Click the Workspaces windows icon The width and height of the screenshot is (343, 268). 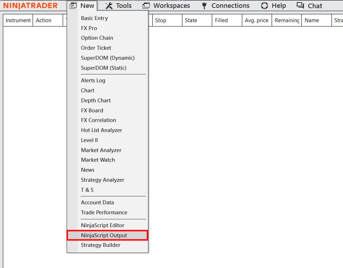coord(146,6)
